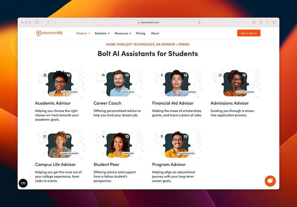Click text 'Offering advice and support from a fellow student's'
The width and height of the screenshot is (297, 207).
[115, 174]
